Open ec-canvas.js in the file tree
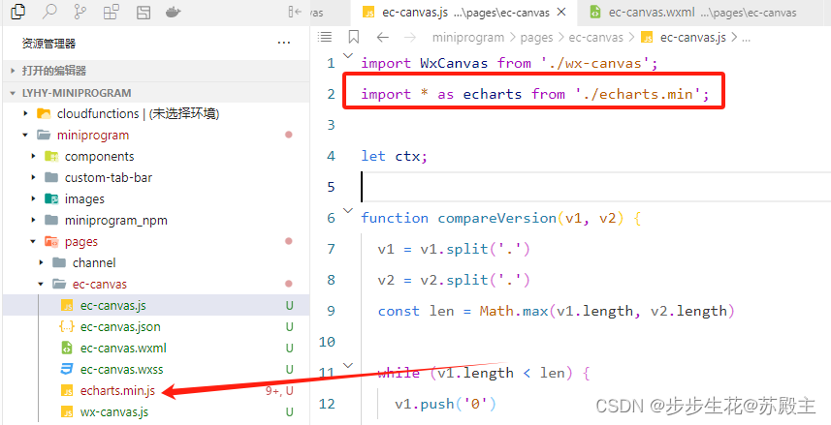Image resolution: width=831 pixels, height=425 pixels. point(156,305)
